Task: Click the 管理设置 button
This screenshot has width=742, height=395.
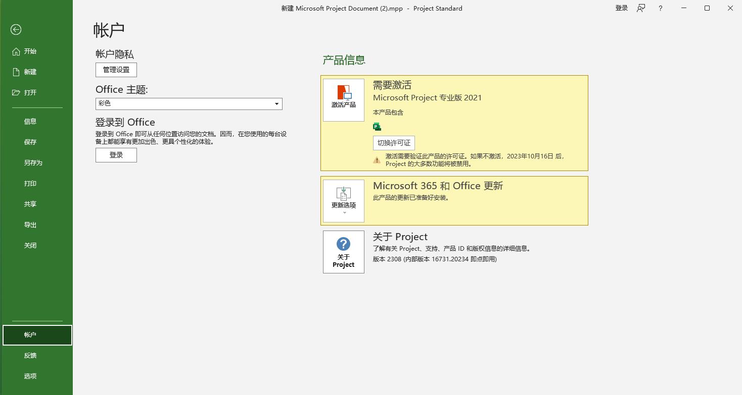Action: click(x=116, y=70)
